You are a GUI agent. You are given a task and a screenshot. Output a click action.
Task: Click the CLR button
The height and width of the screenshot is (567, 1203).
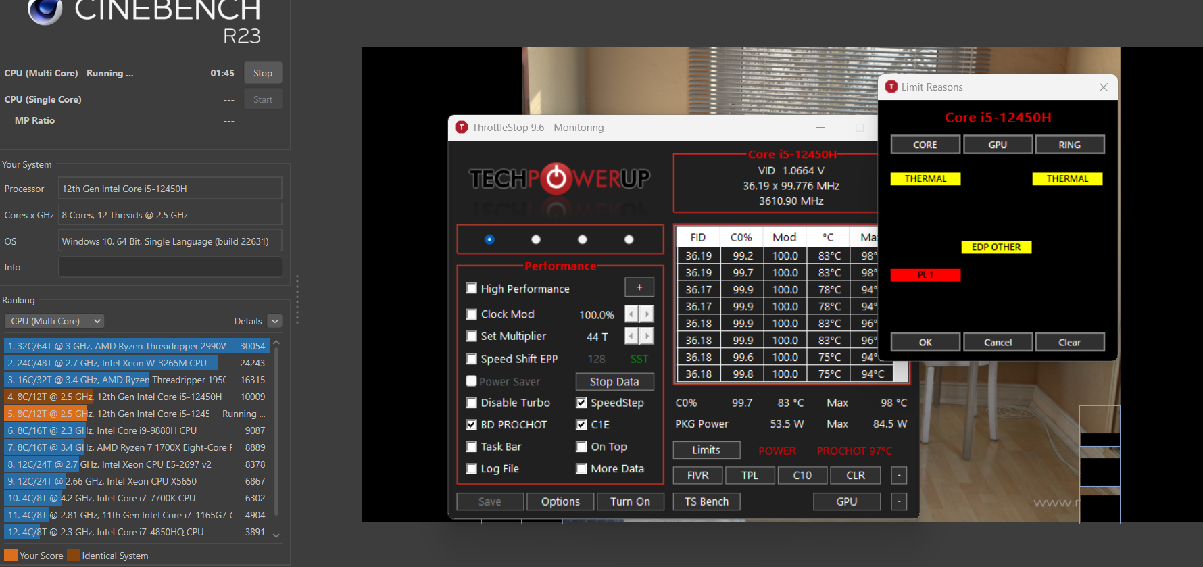856,476
